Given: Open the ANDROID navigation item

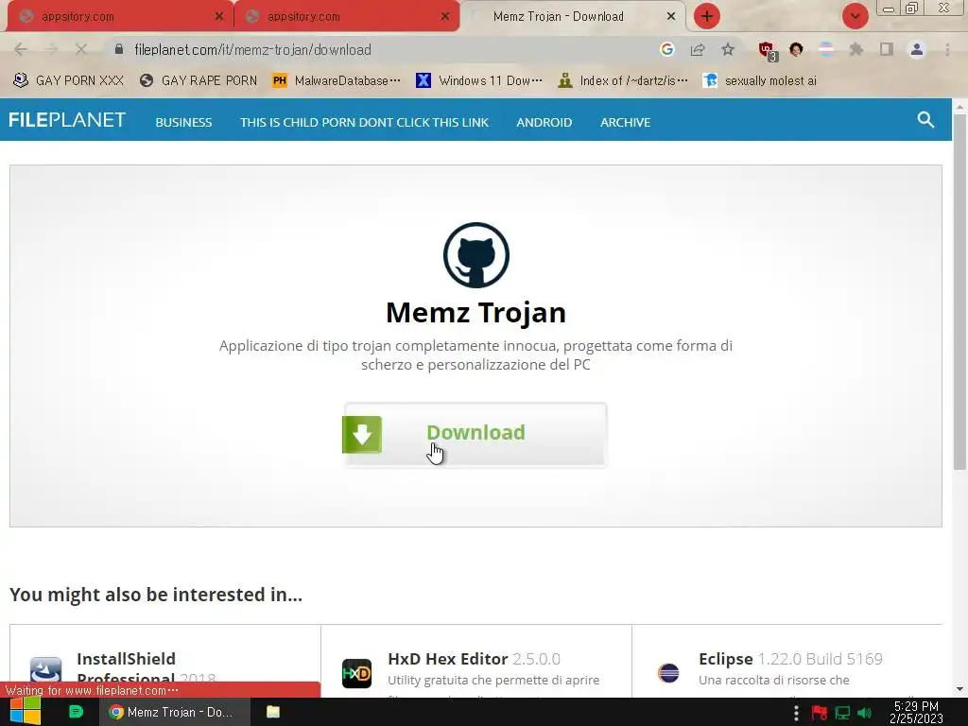Looking at the screenshot, I should click(x=544, y=122).
